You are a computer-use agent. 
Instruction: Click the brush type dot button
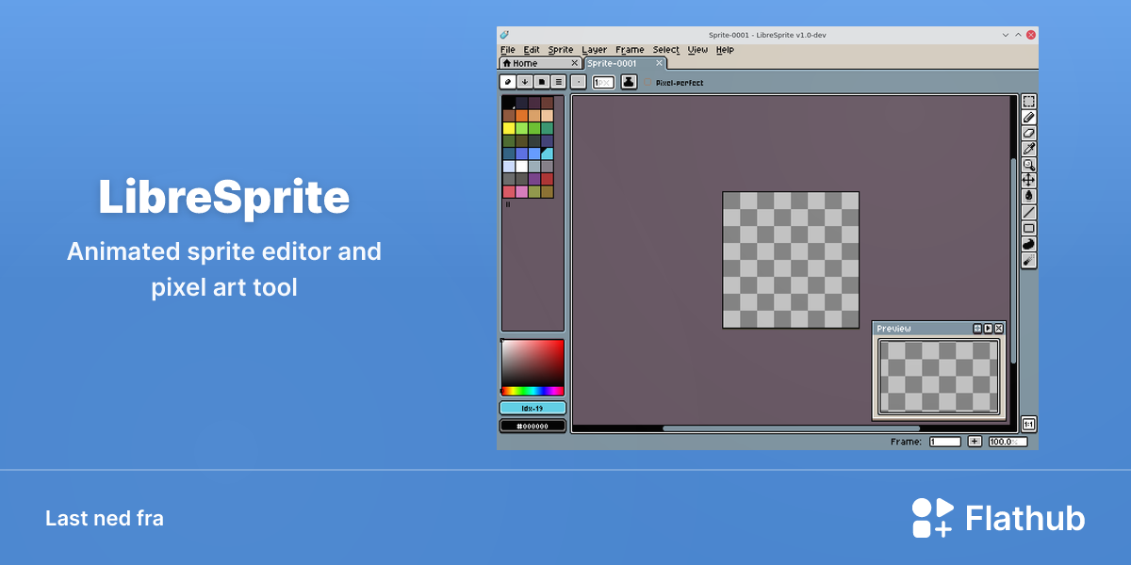pyautogui.click(x=579, y=82)
